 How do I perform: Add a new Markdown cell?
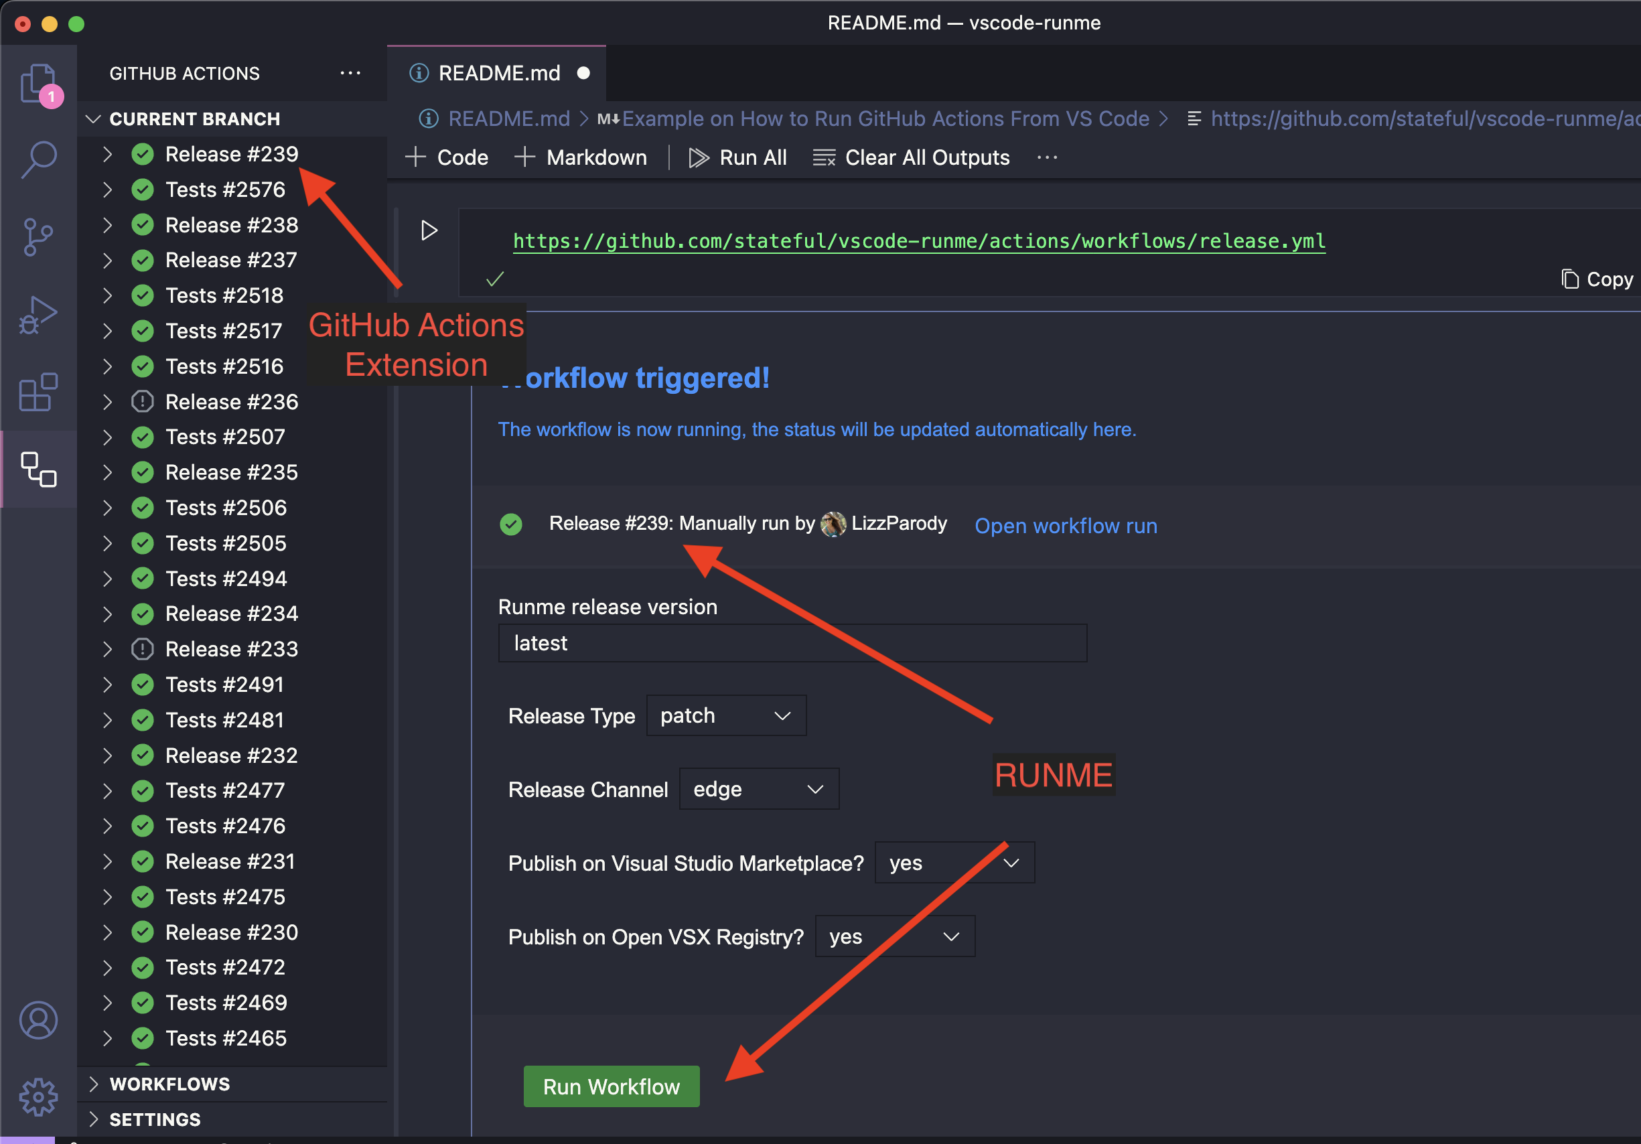(x=580, y=157)
